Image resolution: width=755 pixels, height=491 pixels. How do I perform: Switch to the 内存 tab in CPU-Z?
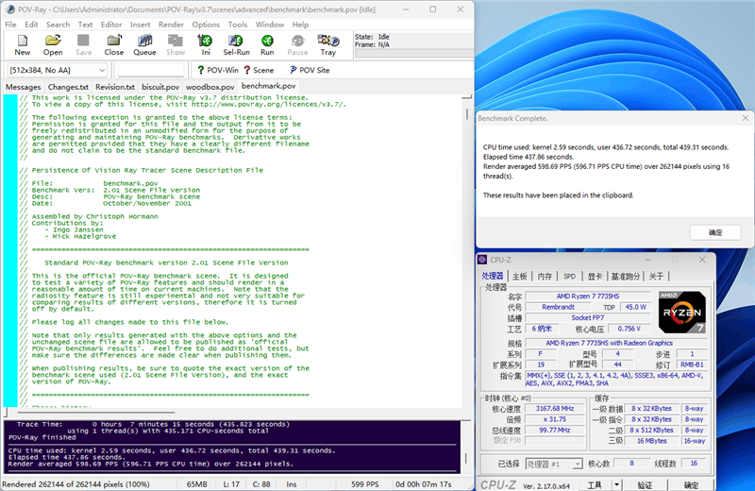coord(545,277)
